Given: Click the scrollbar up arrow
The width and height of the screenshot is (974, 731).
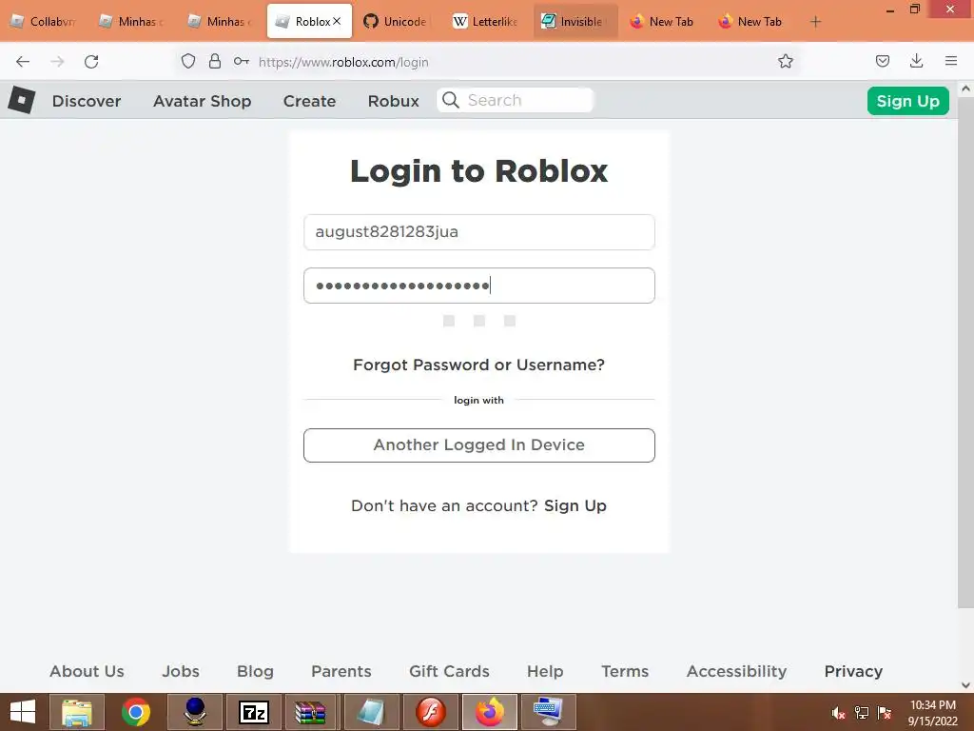Looking at the screenshot, I should tap(965, 89).
